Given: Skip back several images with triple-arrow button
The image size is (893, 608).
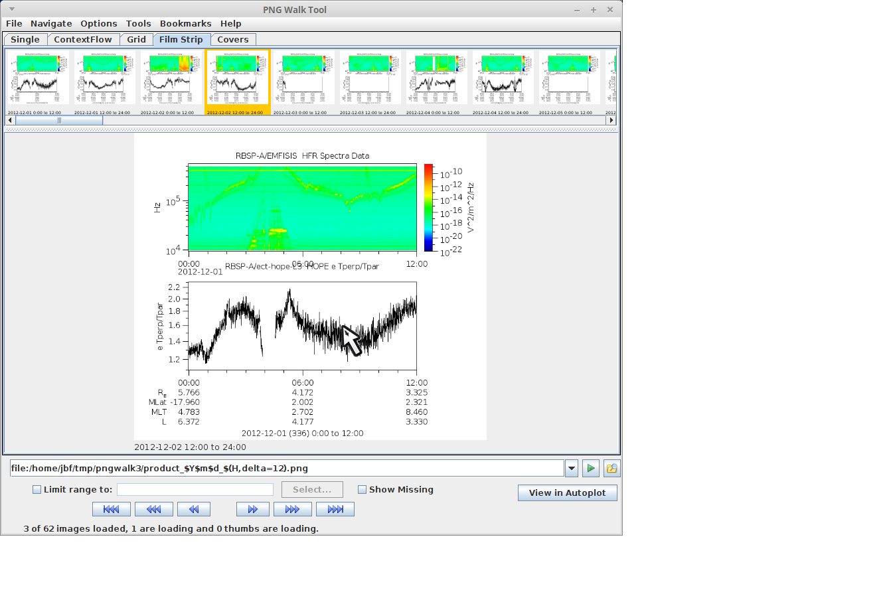Looking at the screenshot, I should click(x=153, y=509).
